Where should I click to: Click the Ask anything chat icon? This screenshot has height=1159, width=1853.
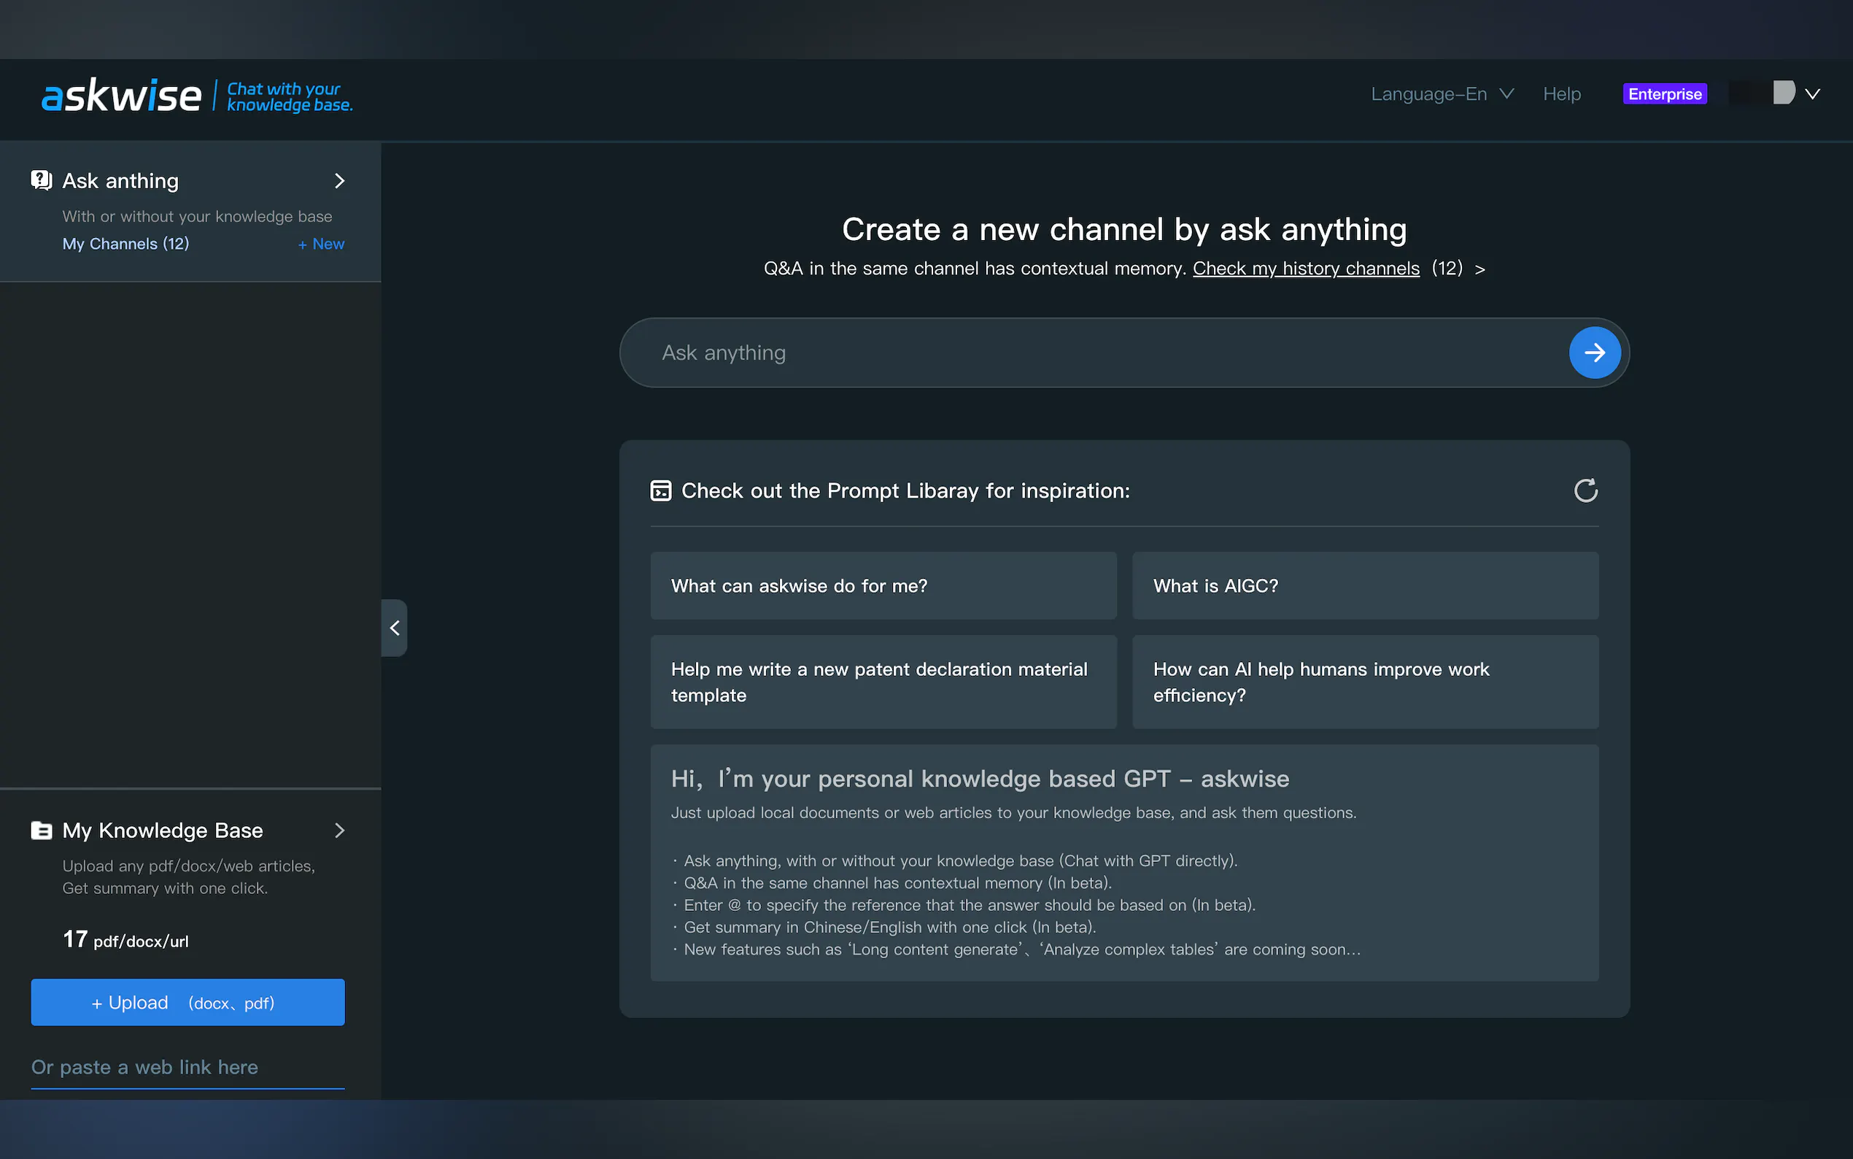tap(42, 181)
